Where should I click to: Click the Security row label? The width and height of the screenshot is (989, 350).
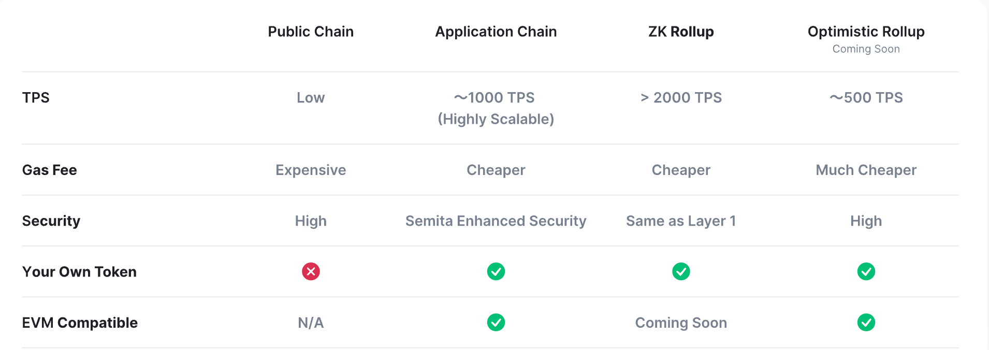tap(51, 221)
